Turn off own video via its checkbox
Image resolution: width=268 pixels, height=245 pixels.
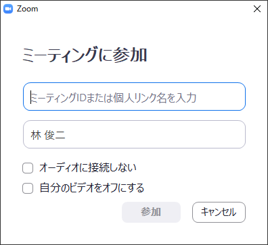[x=28, y=188]
